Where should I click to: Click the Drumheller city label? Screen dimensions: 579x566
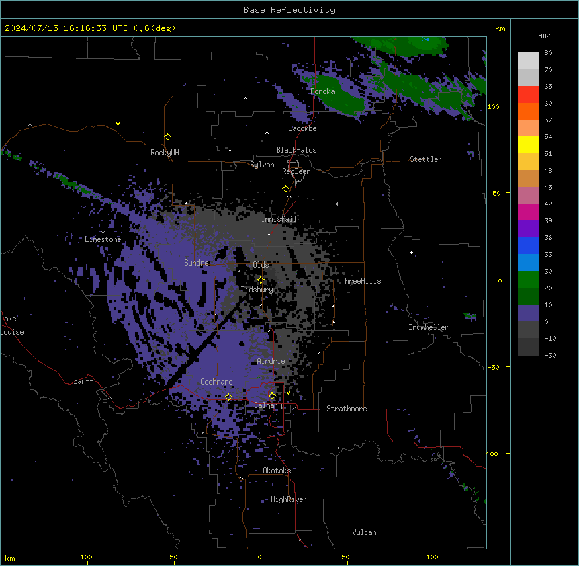click(x=429, y=327)
